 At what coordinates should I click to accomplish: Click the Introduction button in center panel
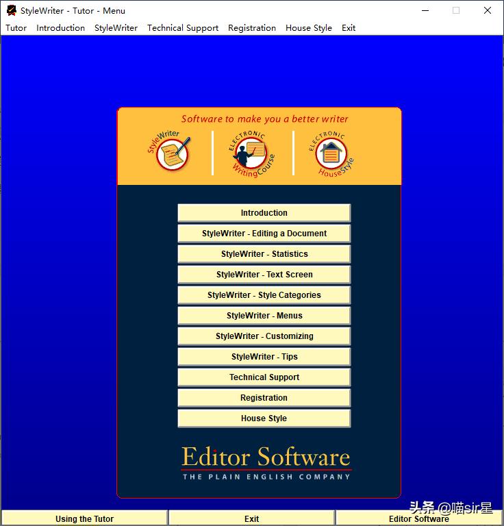tap(264, 213)
